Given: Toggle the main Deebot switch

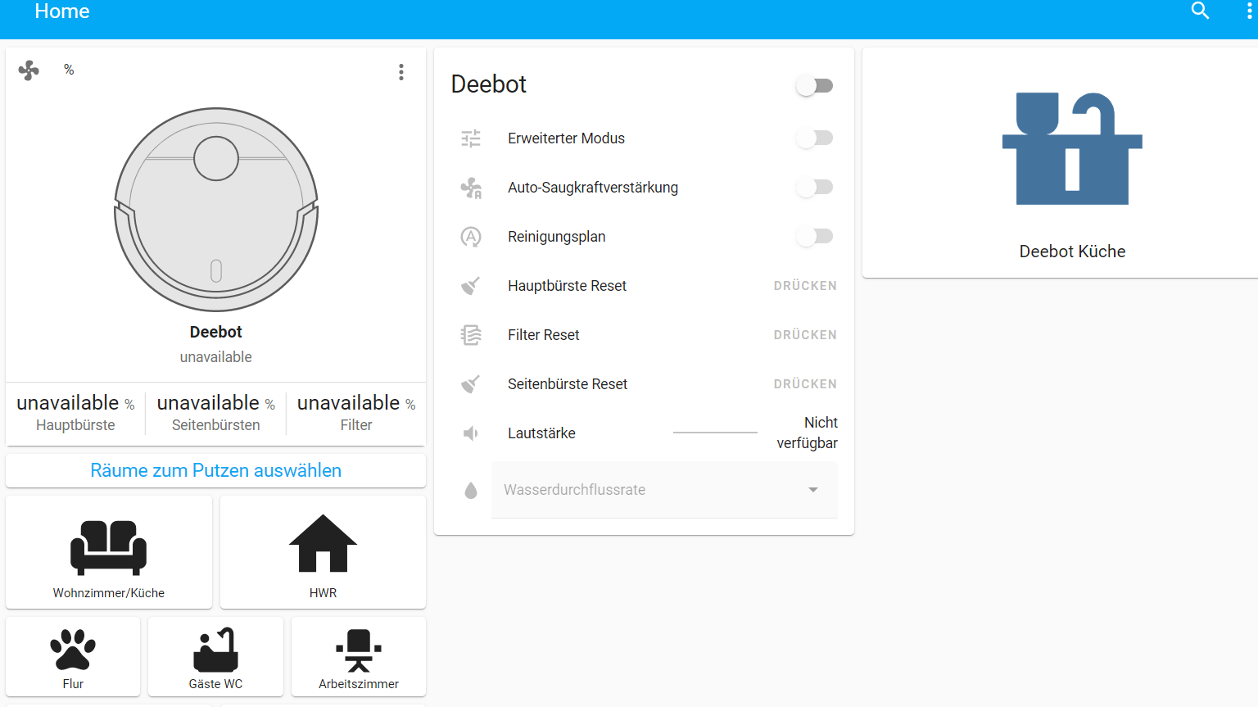Looking at the screenshot, I should click(814, 86).
